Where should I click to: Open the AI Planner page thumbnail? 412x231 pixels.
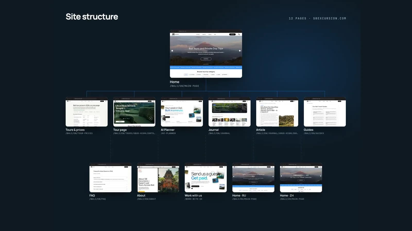182,112
